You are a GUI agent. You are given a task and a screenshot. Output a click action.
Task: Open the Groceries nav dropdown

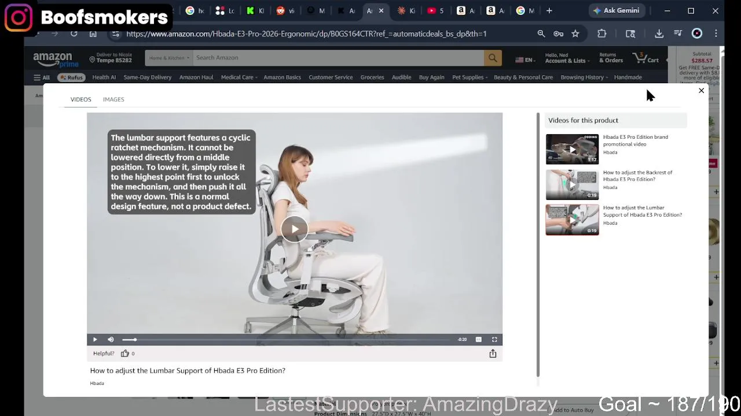pos(372,77)
